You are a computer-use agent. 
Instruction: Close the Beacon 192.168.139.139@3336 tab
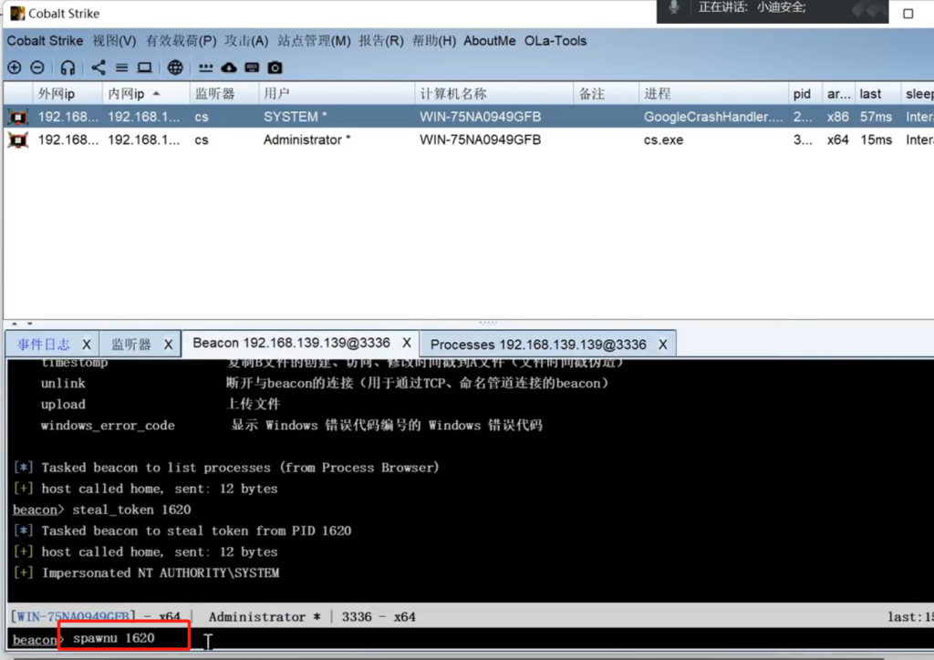(406, 343)
